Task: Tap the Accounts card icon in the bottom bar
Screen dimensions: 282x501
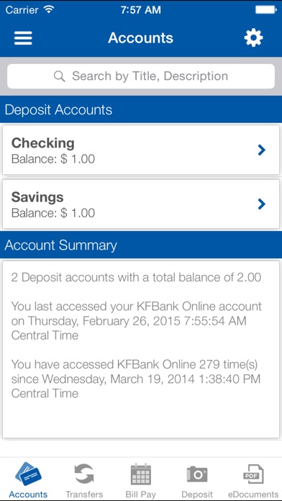Action: click(x=28, y=474)
